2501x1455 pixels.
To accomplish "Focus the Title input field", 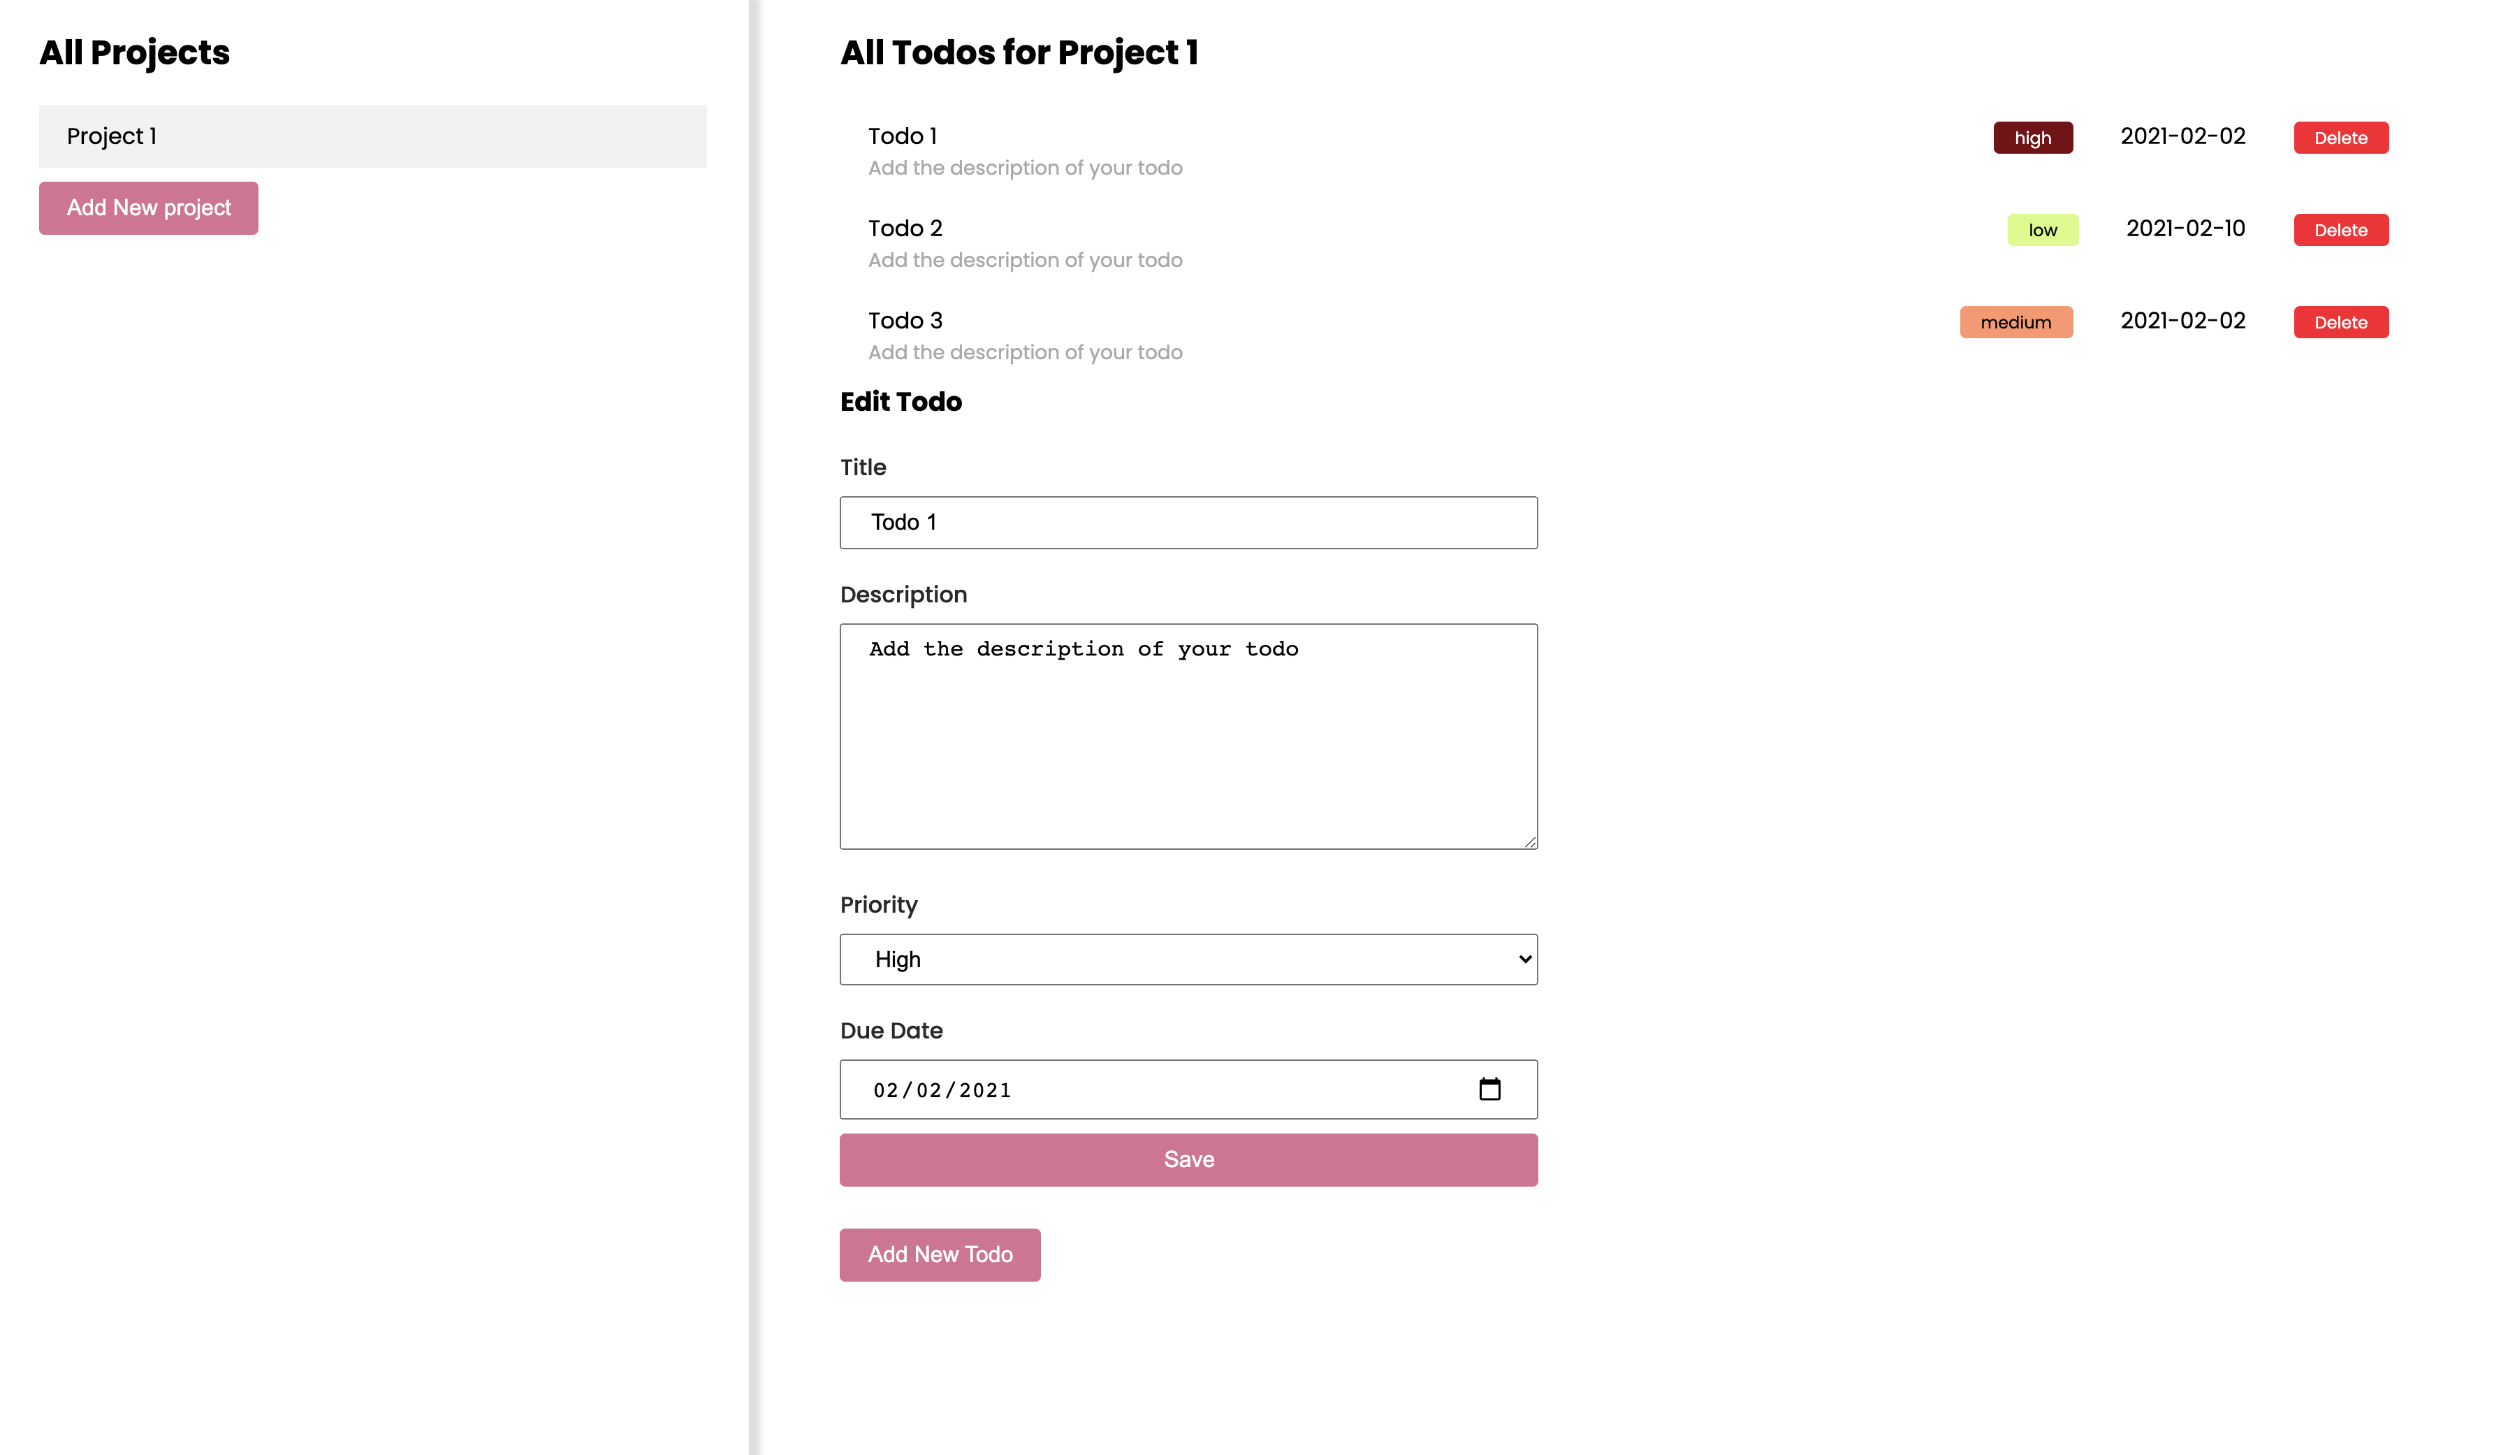I will click(1188, 522).
